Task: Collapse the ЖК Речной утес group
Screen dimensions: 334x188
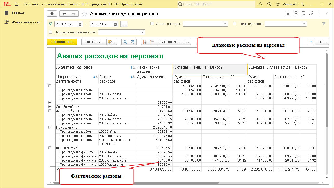Action: click(50, 111)
